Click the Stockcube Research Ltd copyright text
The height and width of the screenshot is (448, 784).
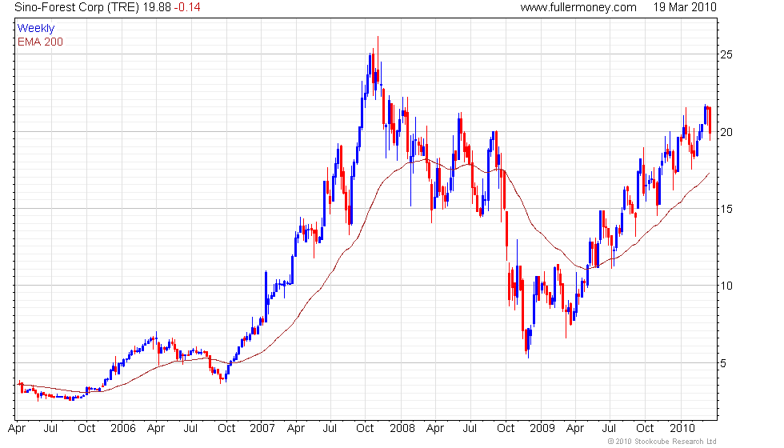[x=662, y=442]
